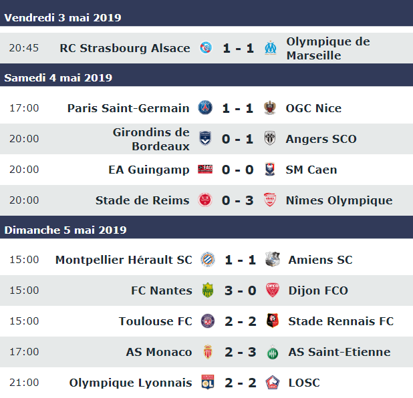
Task: Click the EA Guingamp logo
Action: coord(205,169)
